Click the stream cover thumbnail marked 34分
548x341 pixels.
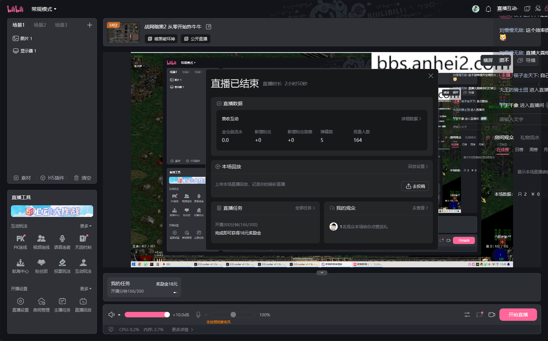[x=123, y=32]
